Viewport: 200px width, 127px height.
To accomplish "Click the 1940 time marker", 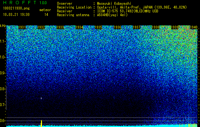I will pyautogui.click(x=194, y=27).
